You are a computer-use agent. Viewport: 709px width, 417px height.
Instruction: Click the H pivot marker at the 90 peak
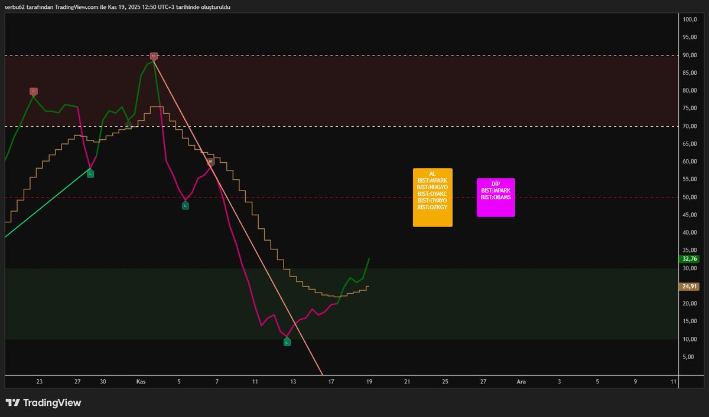tap(154, 56)
